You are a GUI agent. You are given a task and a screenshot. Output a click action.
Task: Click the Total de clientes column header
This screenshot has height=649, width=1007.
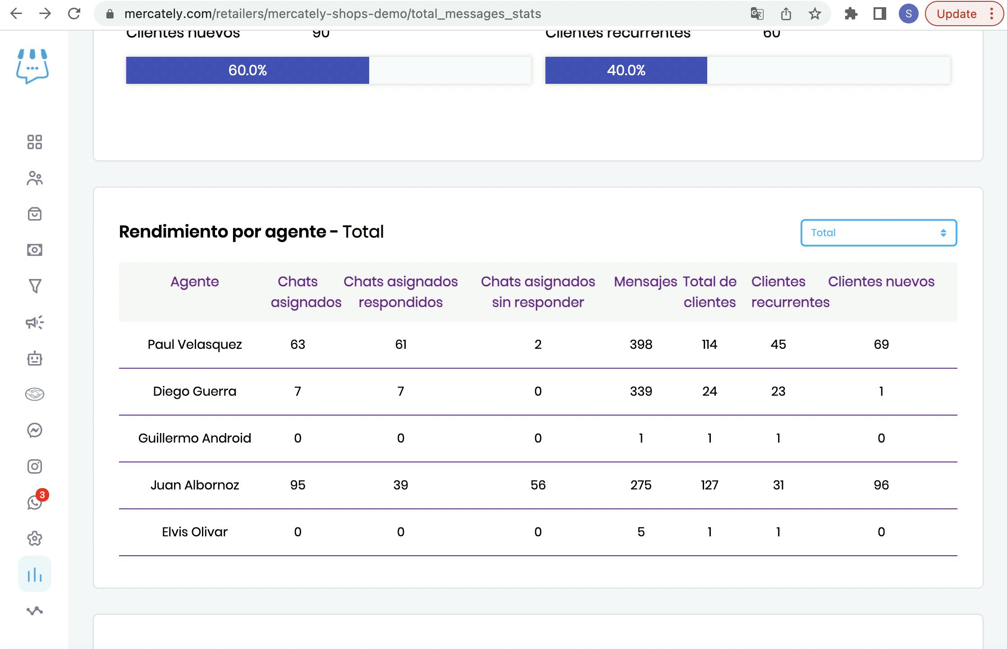click(709, 292)
